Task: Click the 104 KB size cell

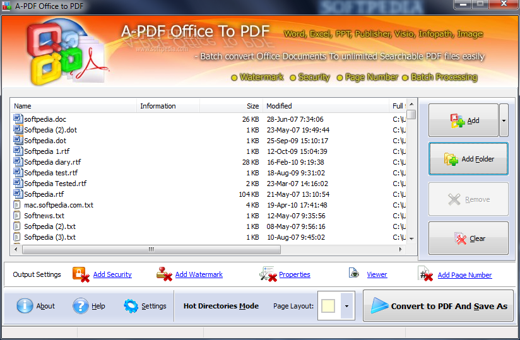Action: [249, 194]
